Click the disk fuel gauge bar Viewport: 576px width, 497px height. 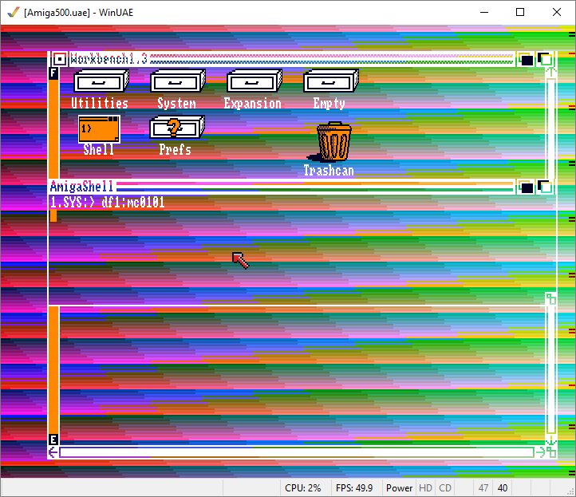(x=54, y=256)
